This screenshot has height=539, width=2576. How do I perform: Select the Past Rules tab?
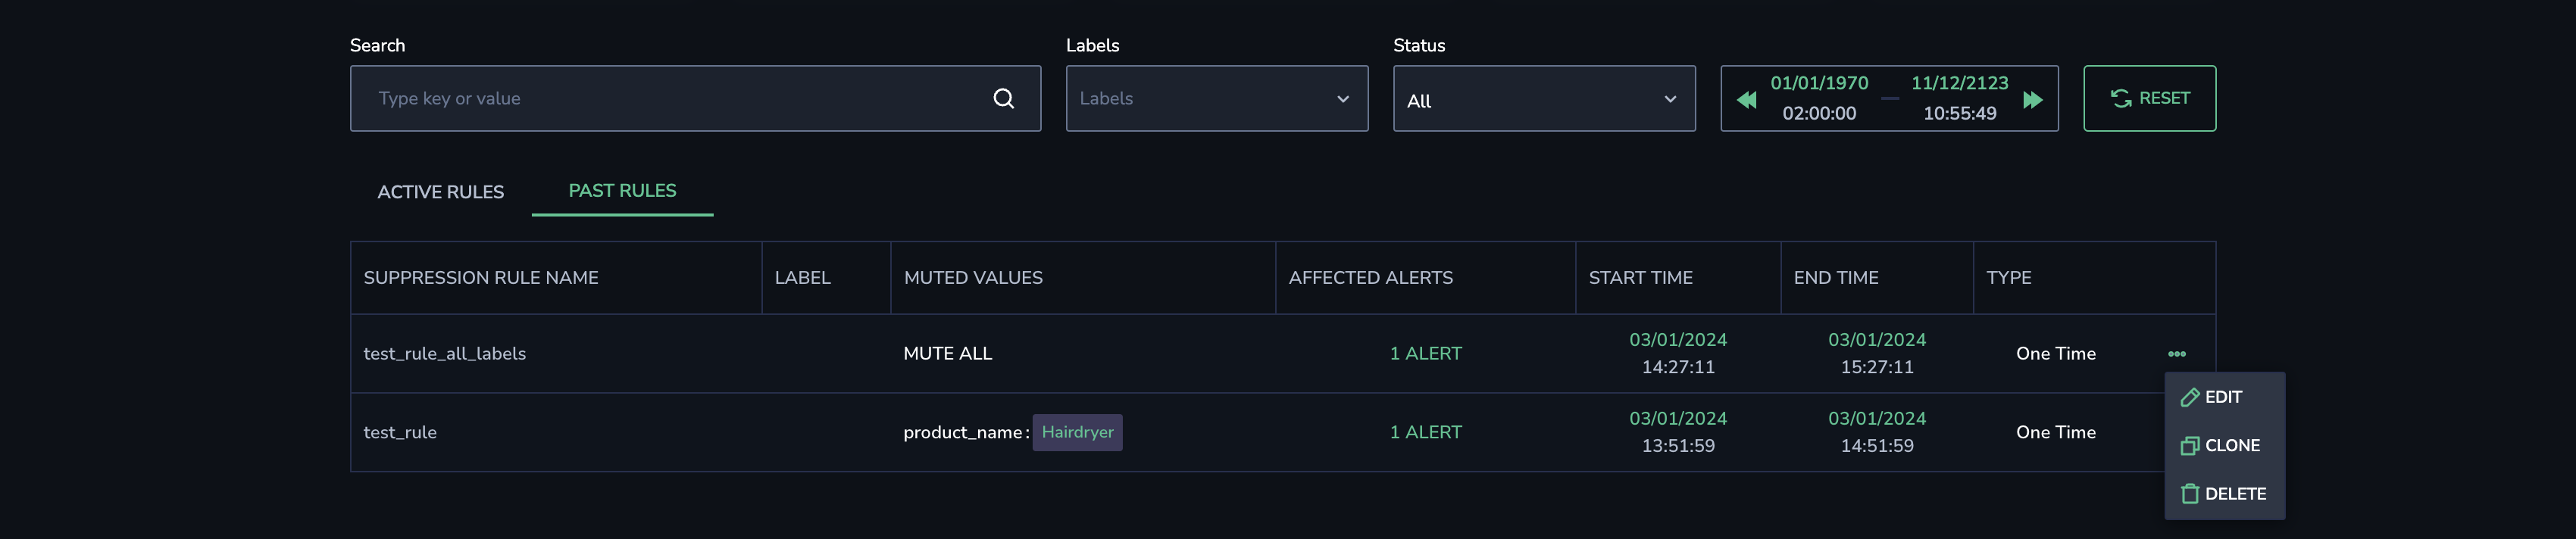(x=622, y=190)
